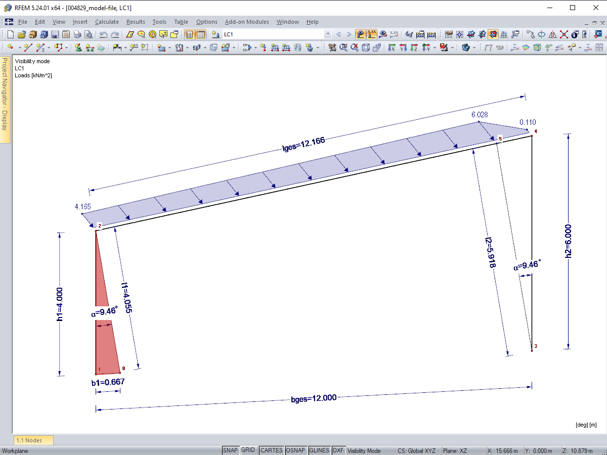Disable GRID in the status bar

(x=248, y=450)
